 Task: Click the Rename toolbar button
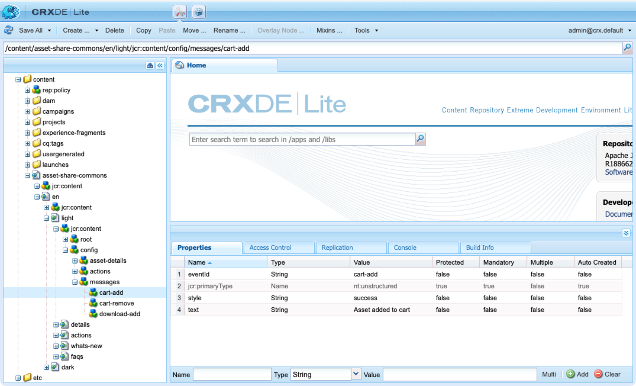pyautogui.click(x=229, y=30)
